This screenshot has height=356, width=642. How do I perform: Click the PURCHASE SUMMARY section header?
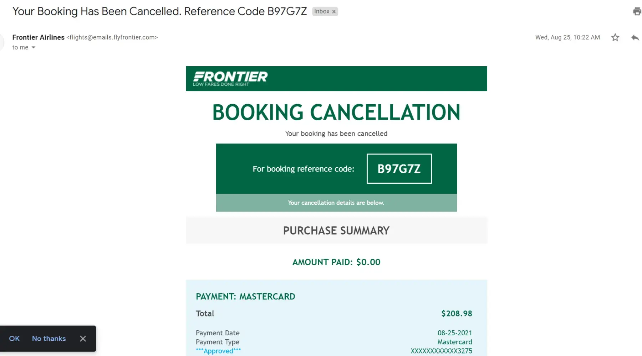click(336, 231)
